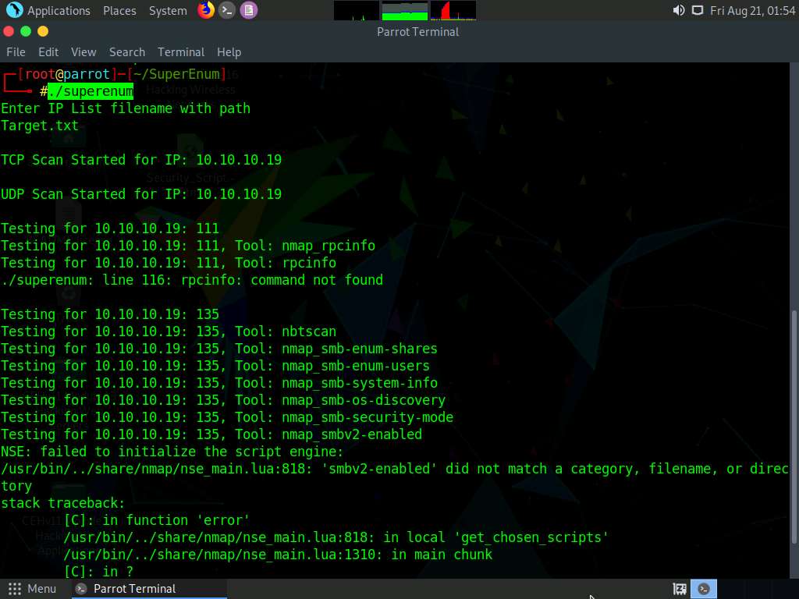
Task: Click the yellow window control button
Action: pyautogui.click(x=43, y=31)
